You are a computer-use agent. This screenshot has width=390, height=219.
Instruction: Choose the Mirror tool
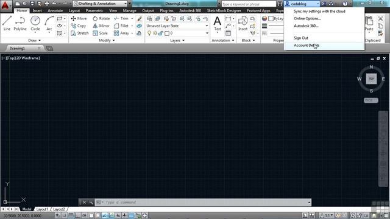[101, 26]
